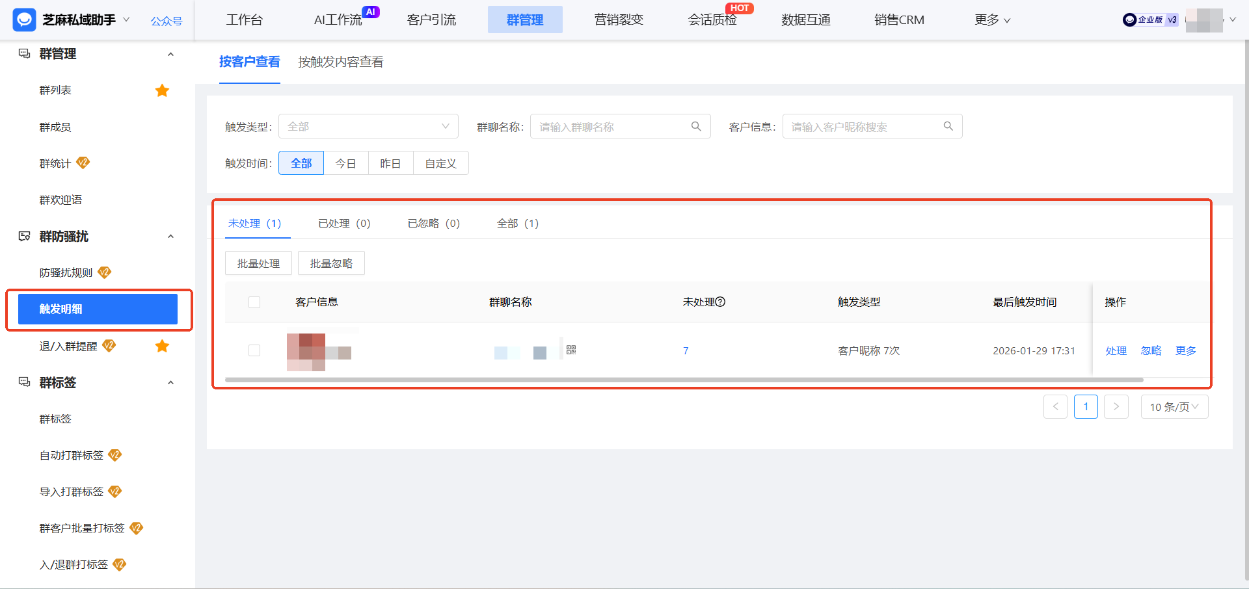The image size is (1249, 589).
Task: Open the 会话质检 navigation menu
Action: (x=712, y=20)
